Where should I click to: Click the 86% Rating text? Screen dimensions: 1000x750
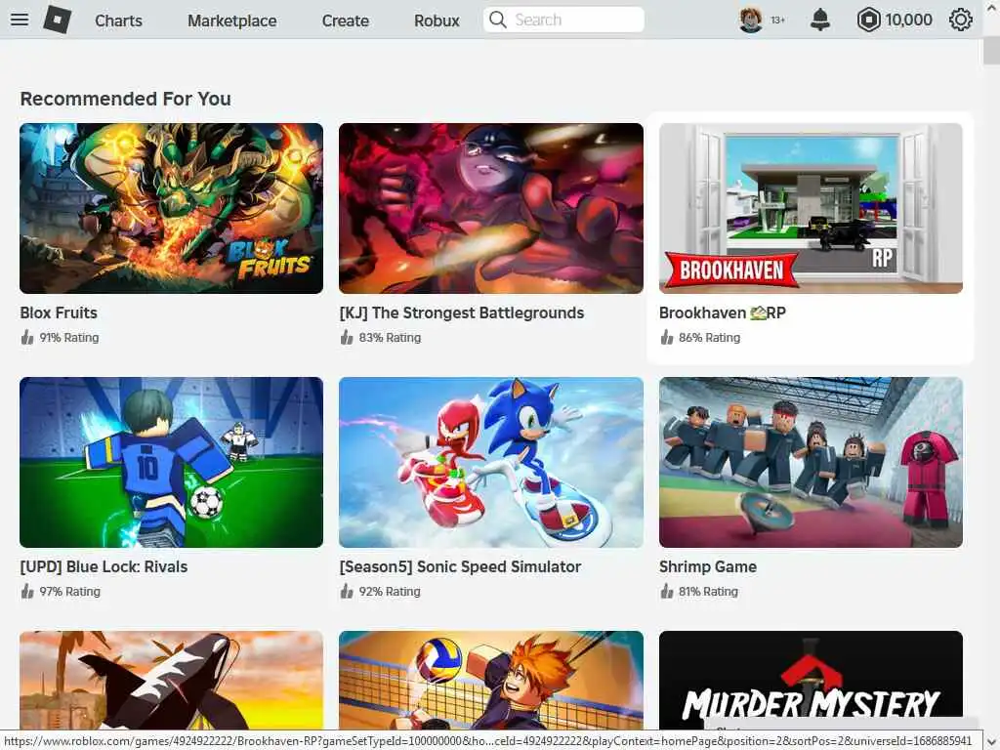[x=709, y=337]
